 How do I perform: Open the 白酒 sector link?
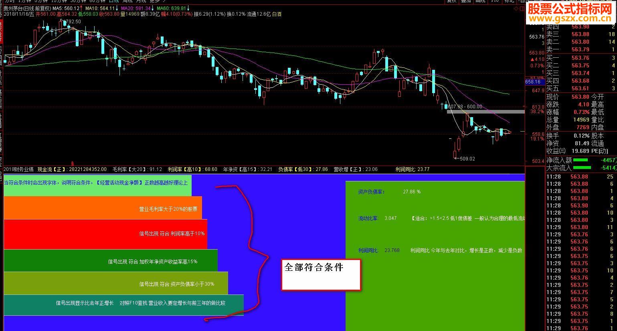277,14
